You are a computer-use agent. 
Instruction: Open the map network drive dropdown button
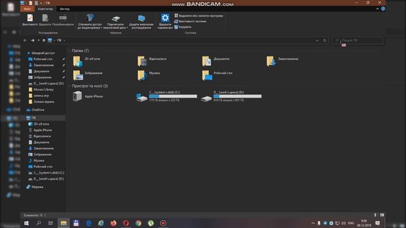click(x=115, y=22)
